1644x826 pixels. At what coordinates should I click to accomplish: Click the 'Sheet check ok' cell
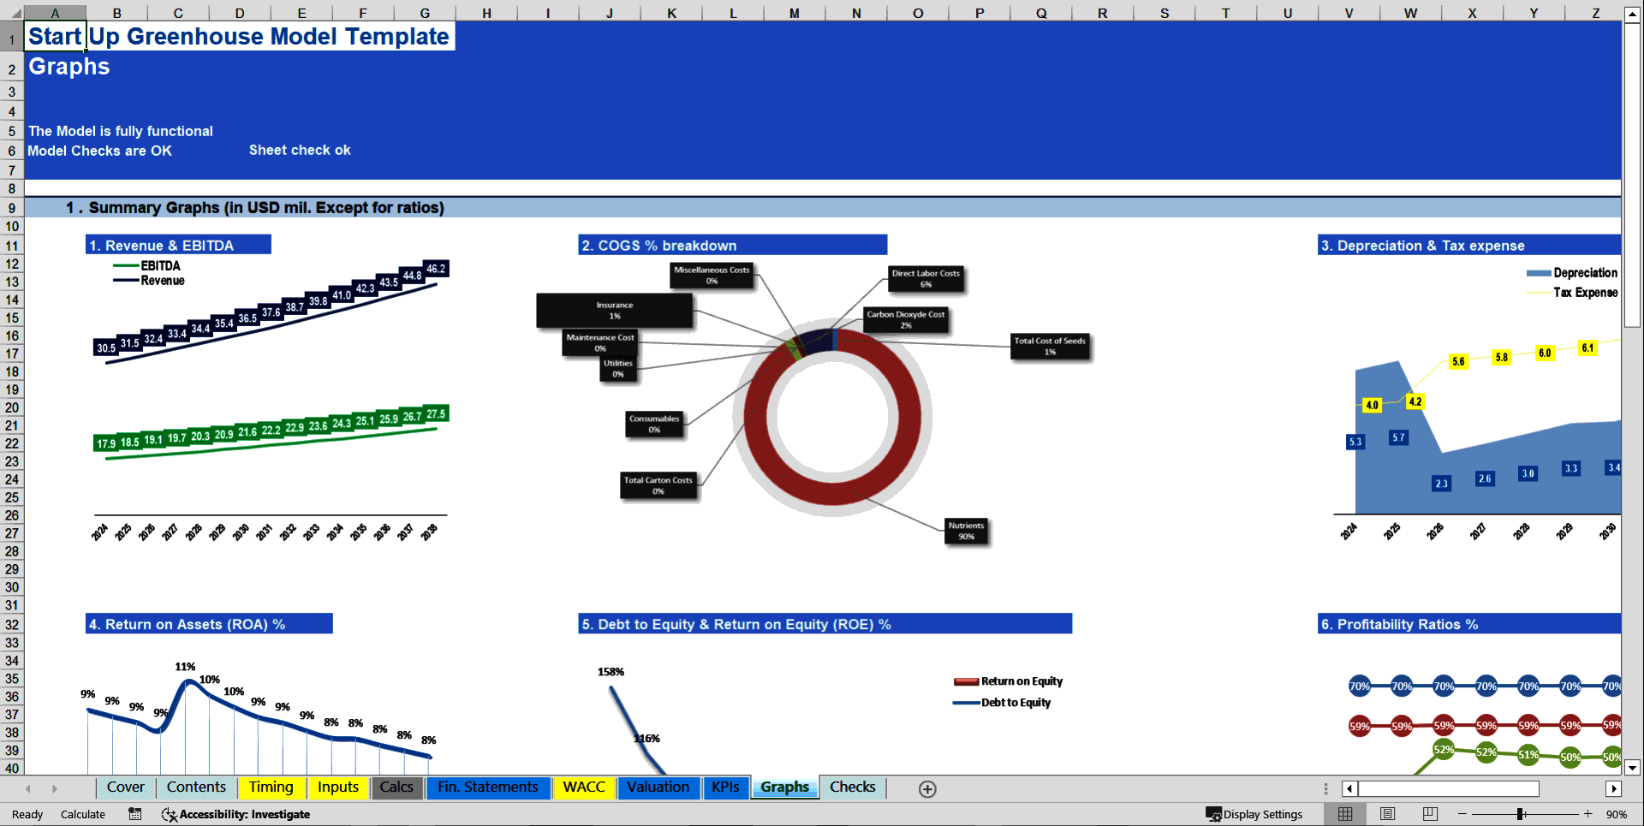coord(300,150)
